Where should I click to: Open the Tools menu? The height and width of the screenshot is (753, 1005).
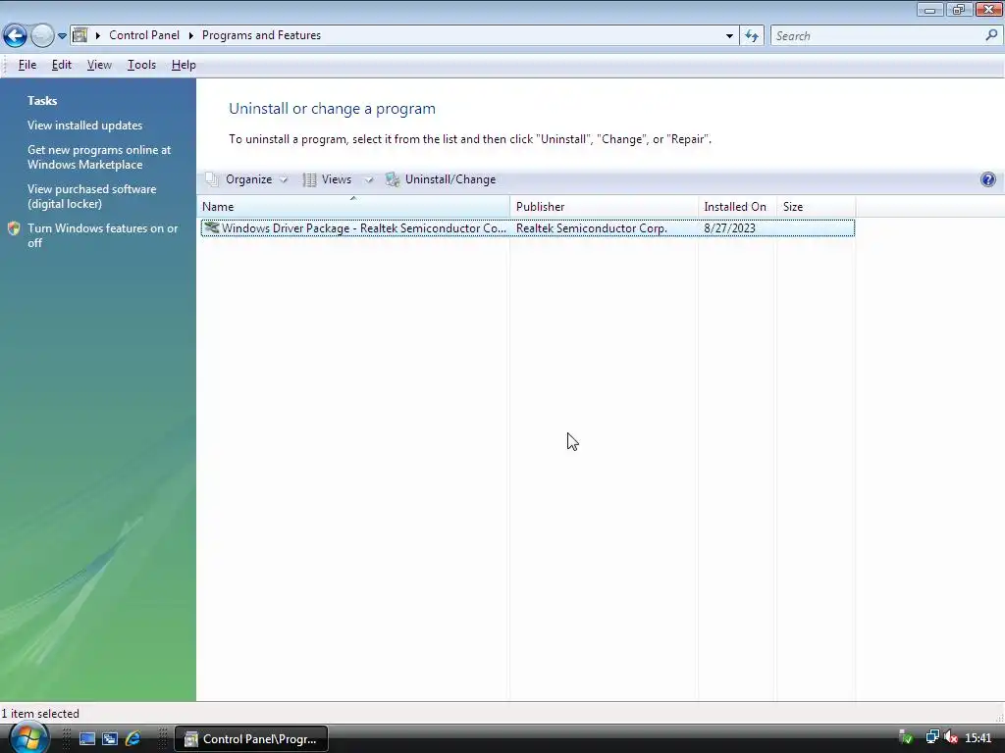[x=141, y=65]
